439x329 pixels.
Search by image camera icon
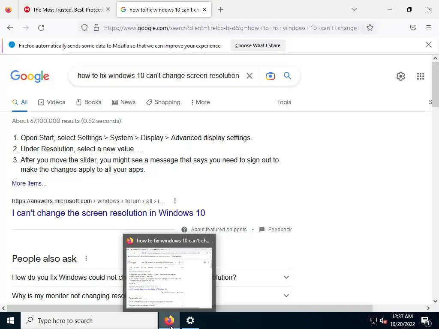click(271, 76)
